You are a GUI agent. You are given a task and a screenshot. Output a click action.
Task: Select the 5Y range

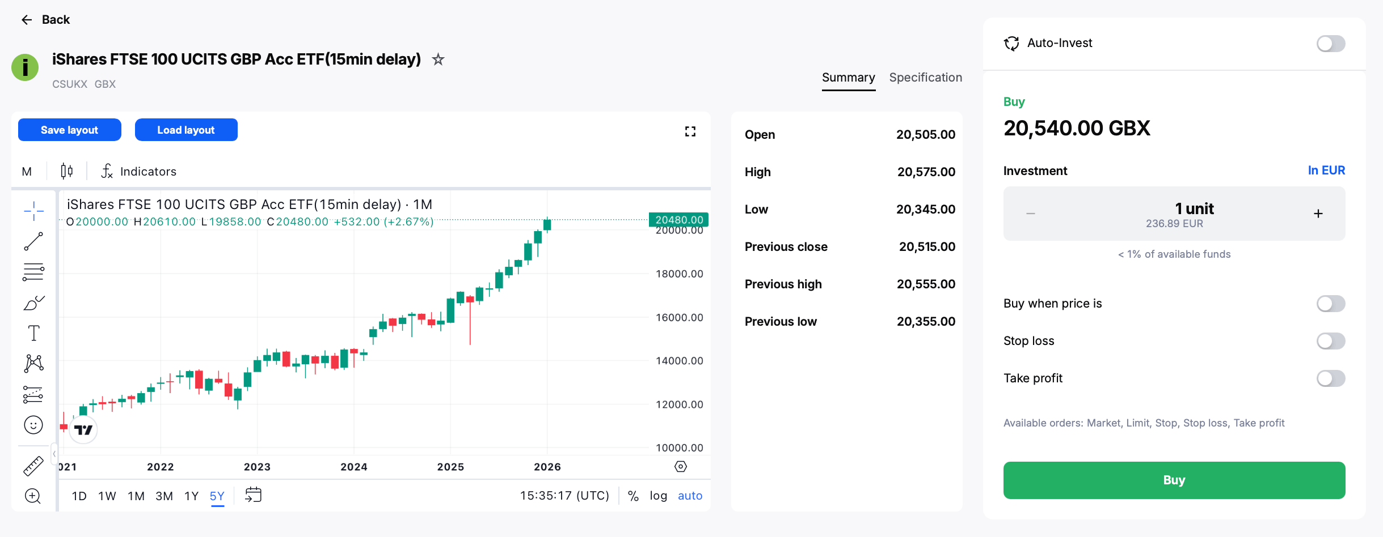click(217, 496)
